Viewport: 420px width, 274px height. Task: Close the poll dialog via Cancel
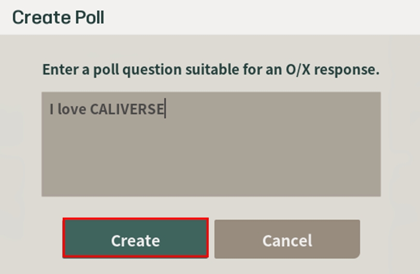pos(287,239)
